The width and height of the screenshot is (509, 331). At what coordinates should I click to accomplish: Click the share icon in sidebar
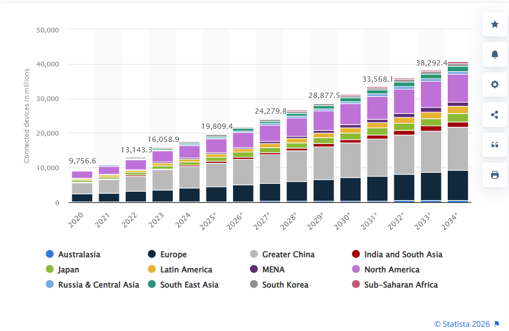(494, 115)
